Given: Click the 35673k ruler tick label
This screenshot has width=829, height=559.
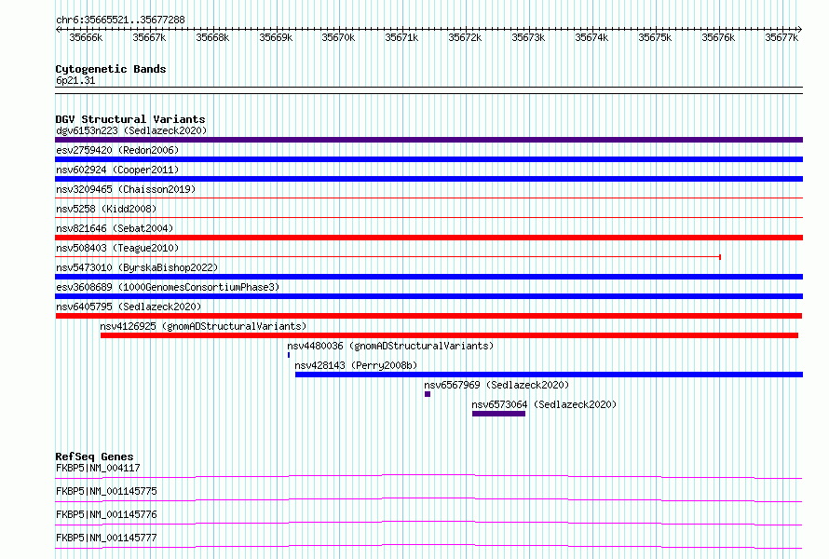Looking at the screenshot, I should coord(528,37).
